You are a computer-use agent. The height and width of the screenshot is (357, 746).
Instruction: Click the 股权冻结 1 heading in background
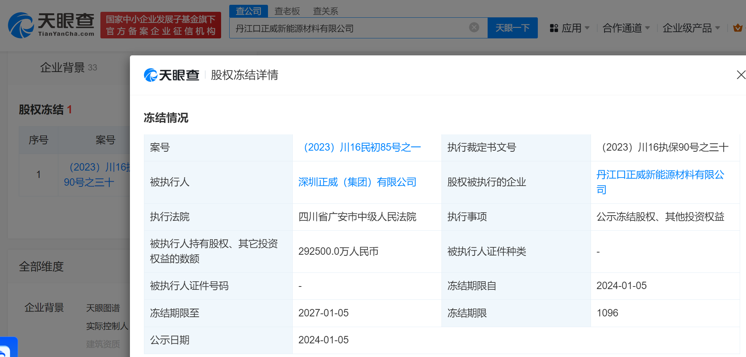45,110
